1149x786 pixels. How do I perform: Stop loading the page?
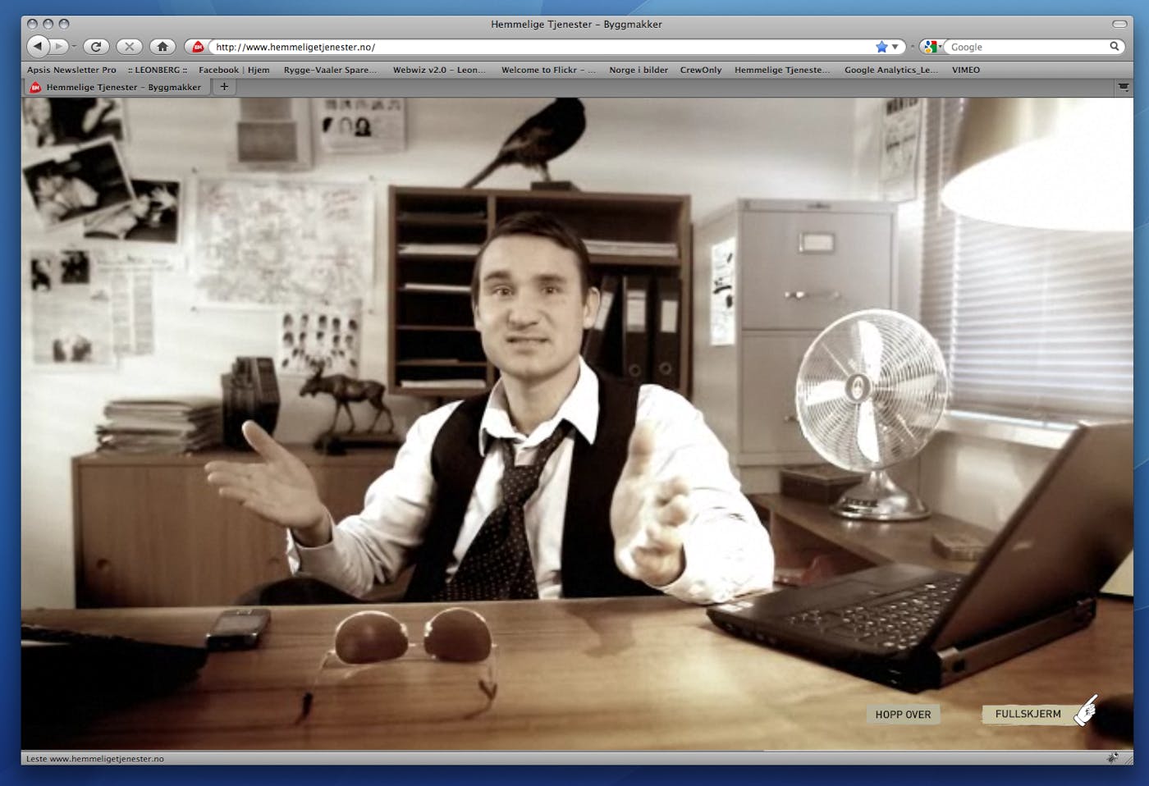pyautogui.click(x=129, y=47)
